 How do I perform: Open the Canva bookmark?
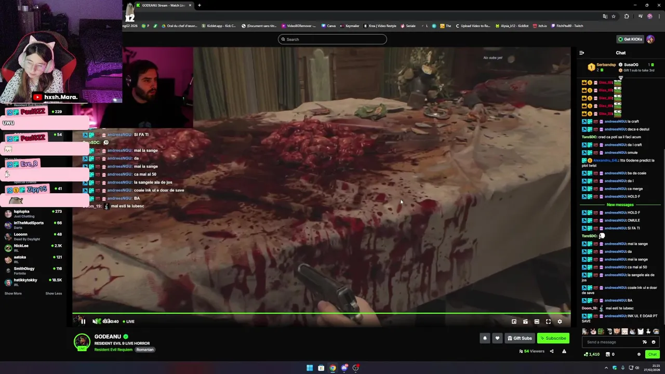328,26
